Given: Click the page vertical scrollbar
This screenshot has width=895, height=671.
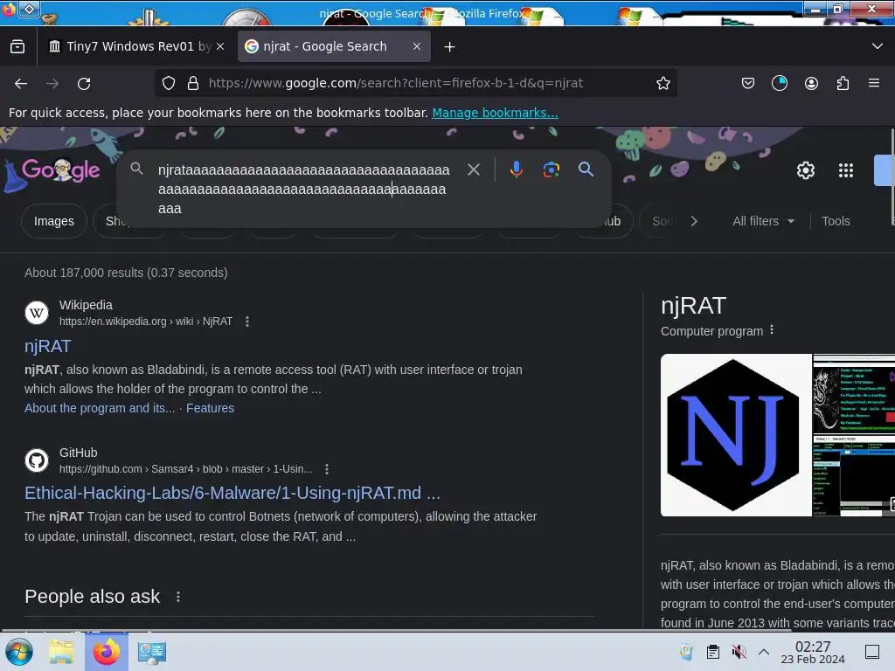Looking at the screenshot, I should tap(892, 177).
